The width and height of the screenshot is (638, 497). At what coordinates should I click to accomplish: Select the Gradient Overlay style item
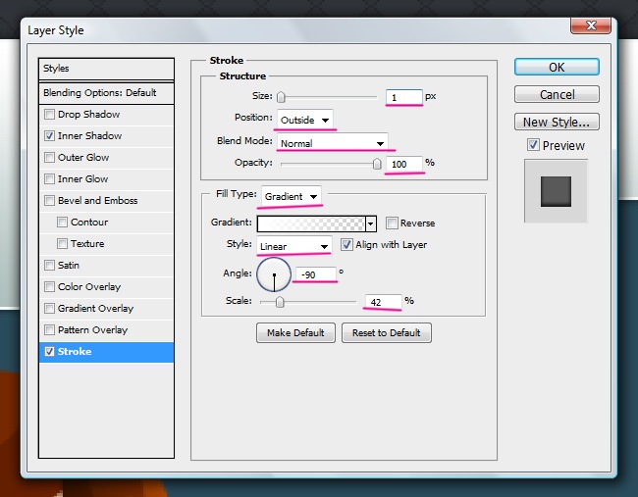point(95,309)
